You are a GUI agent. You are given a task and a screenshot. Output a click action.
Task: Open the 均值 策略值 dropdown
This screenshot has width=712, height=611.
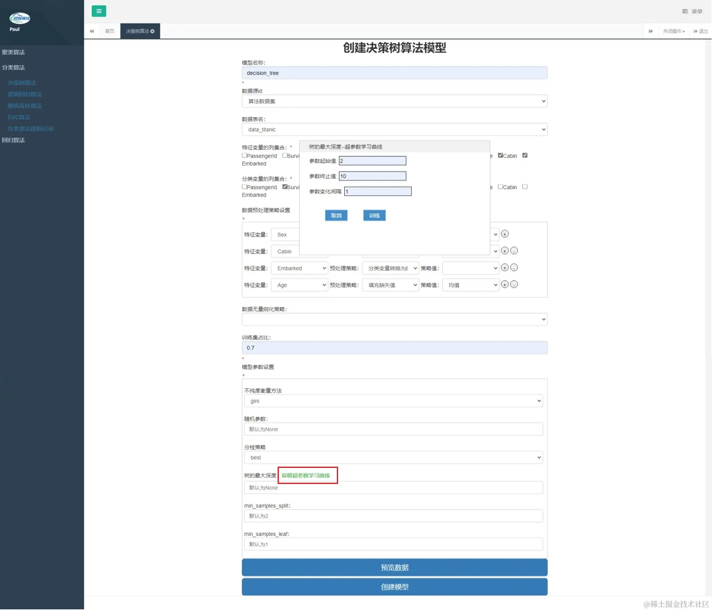click(471, 285)
